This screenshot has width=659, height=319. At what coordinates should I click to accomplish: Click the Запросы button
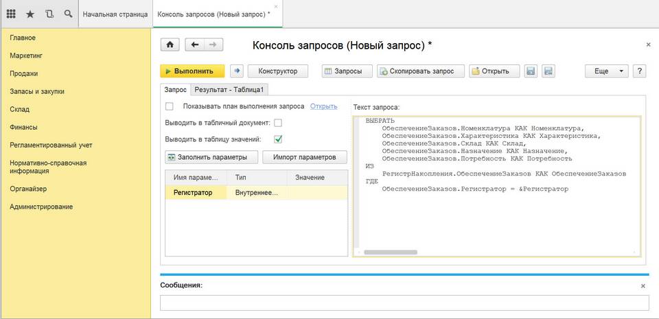(347, 71)
